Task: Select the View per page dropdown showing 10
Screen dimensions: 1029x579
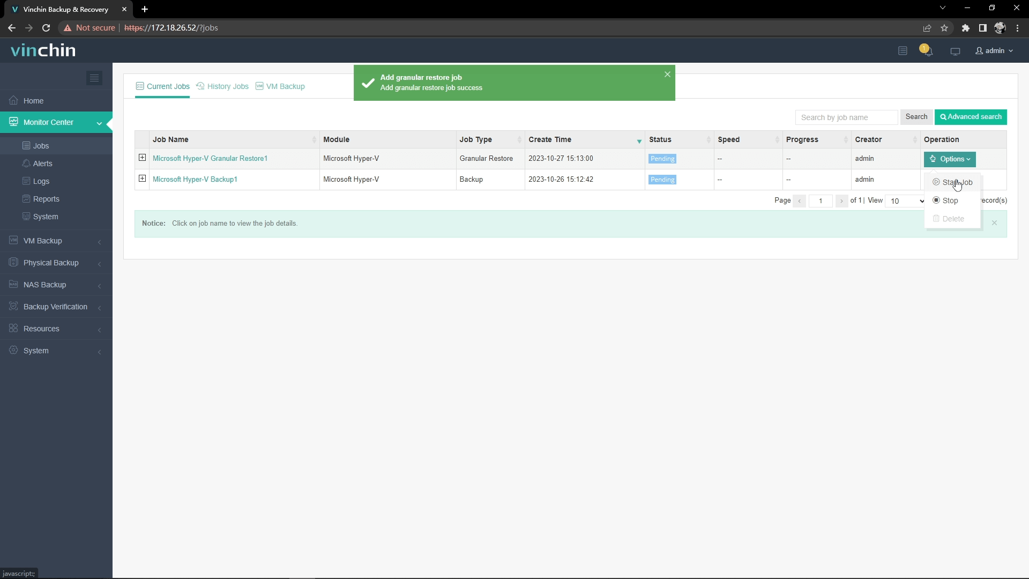Action: (907, 200)
